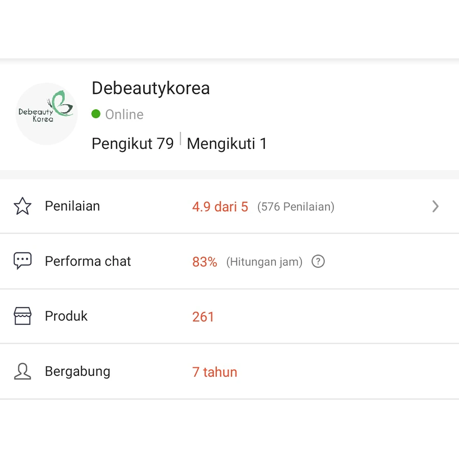Open ratings via the right chevron arrow

[x=435, y=207]
